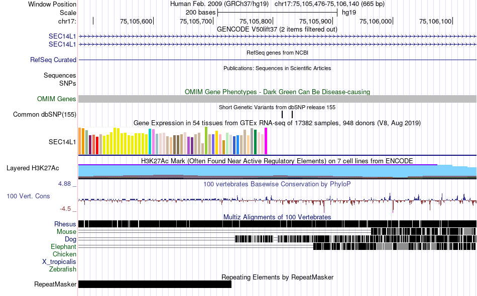Select the left dbSNP variant tick mark
477x296 pixels.
282,115
